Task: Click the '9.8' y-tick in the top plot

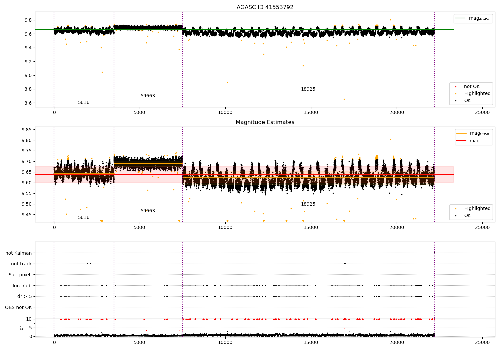Action: 28,20
